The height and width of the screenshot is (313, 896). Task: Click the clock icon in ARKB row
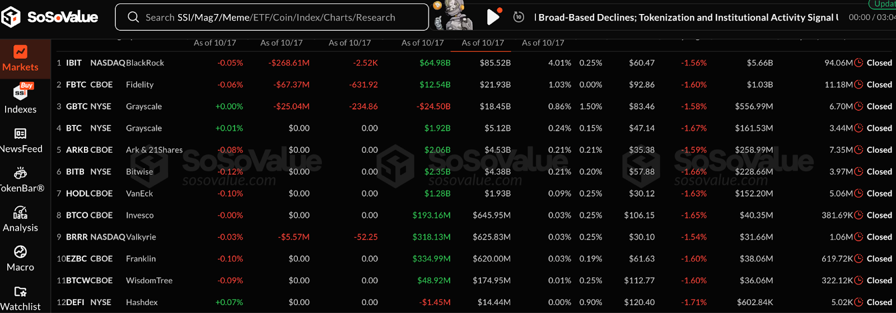pyautogui.click(x=858, y=150)
